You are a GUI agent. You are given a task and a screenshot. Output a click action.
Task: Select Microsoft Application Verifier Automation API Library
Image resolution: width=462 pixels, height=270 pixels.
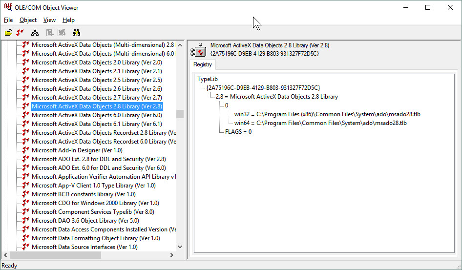tap(104, 177)
